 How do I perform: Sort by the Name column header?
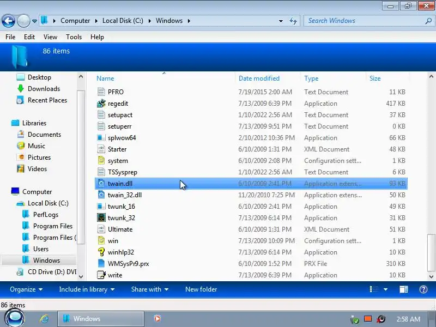point(105,78)
